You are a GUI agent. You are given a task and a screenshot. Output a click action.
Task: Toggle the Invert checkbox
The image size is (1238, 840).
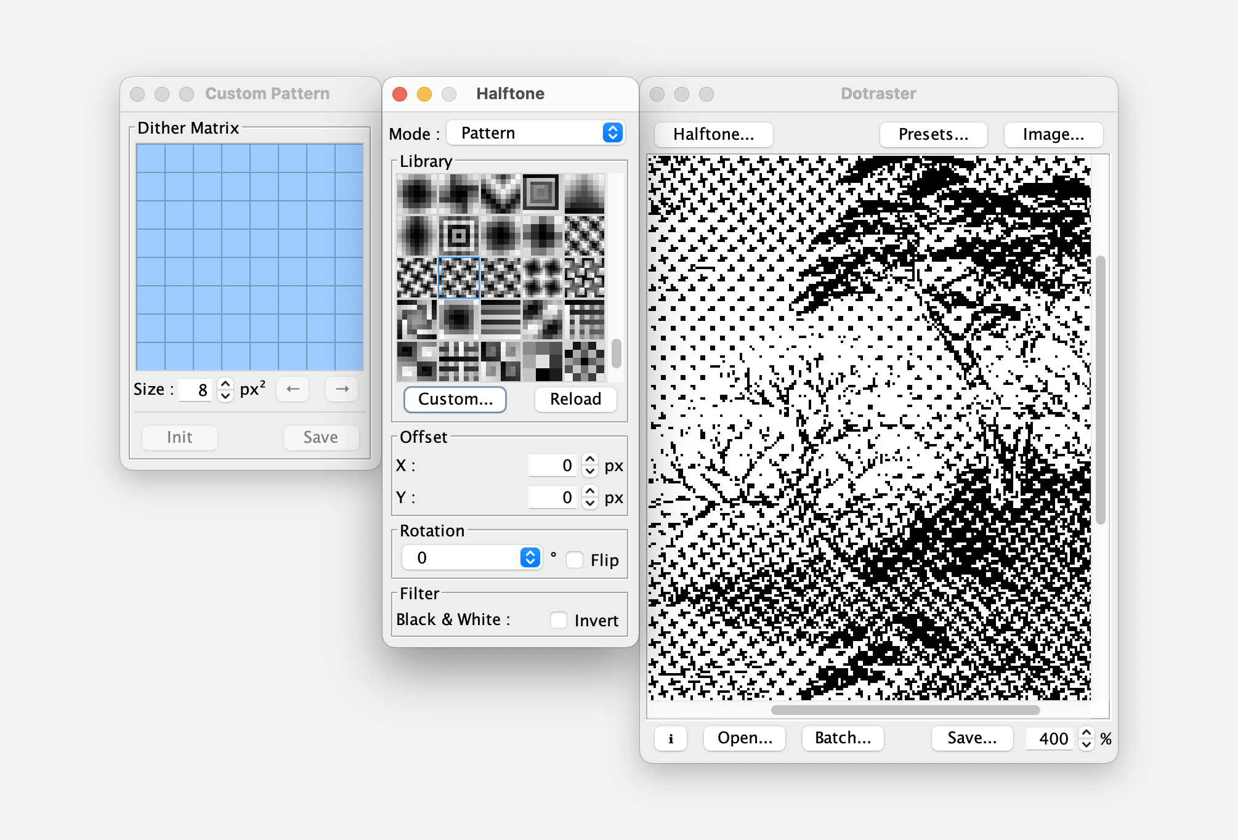[x=559, y=620]
